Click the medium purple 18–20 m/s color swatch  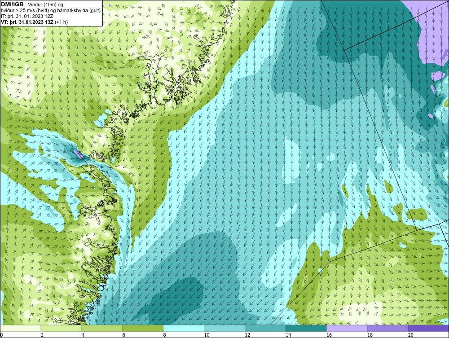[x=388, y=328]
